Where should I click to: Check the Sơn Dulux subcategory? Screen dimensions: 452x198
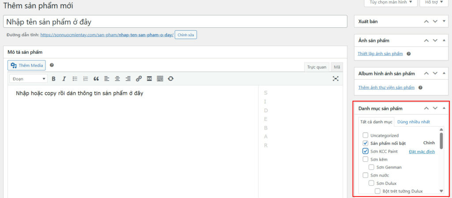pyautogui.click(x=372, y=183)
